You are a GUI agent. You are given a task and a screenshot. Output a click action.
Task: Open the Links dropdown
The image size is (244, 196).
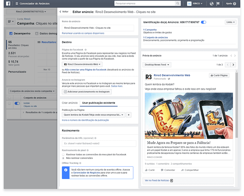(x=230, y=22)
